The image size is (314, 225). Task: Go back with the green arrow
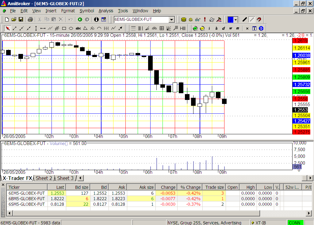(x=80, y=19)
